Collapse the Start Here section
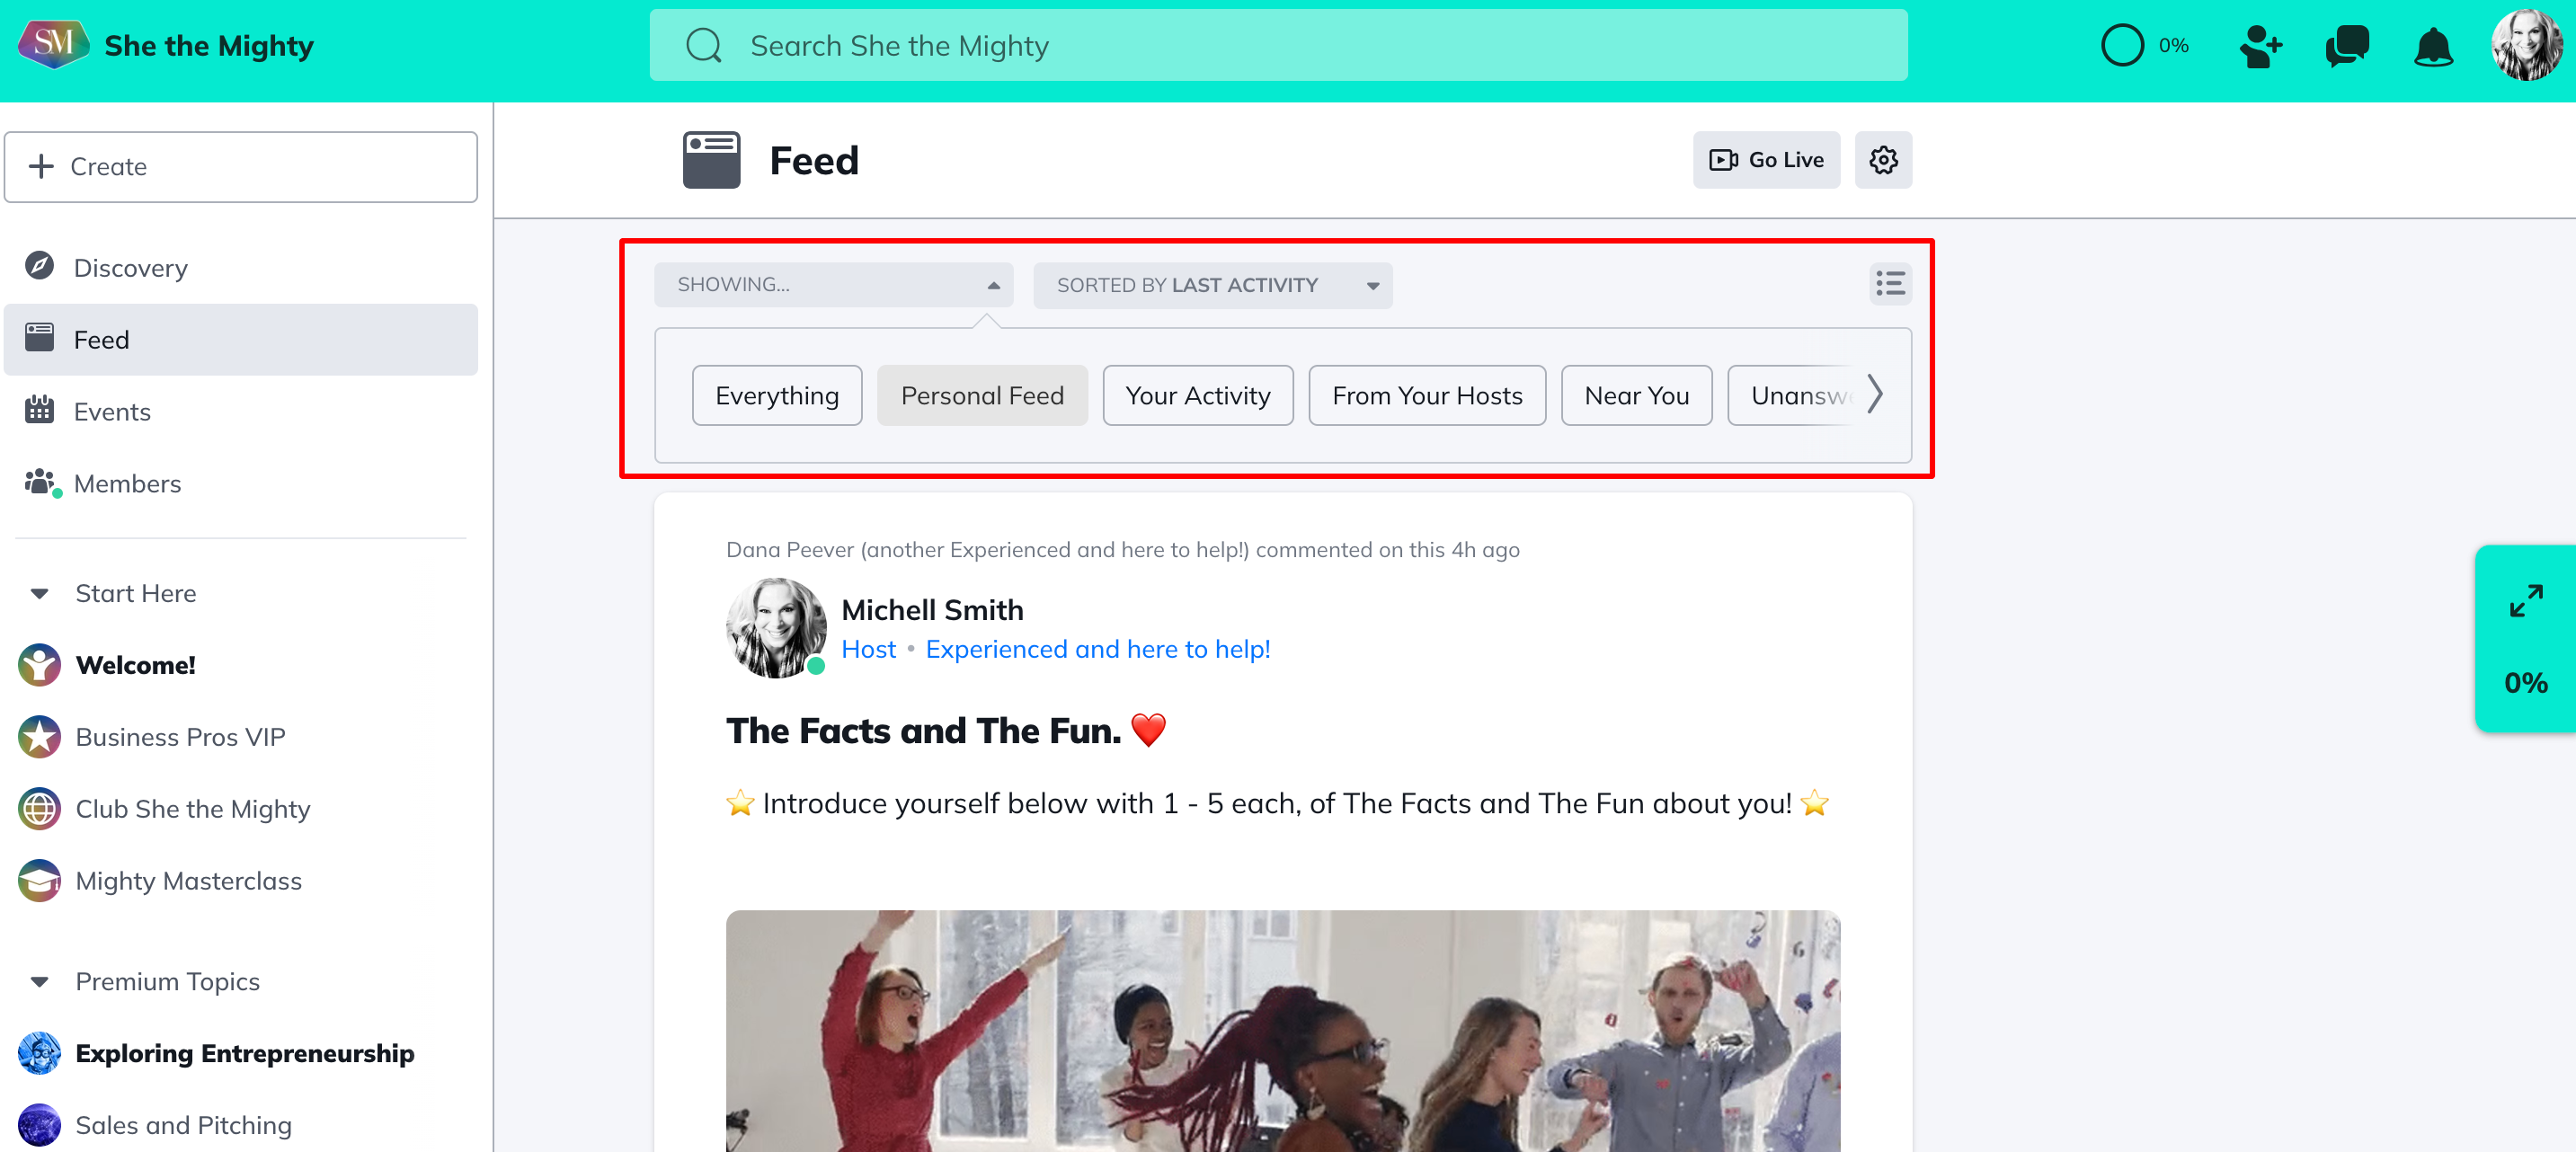Screen dimensions: 2576x1152 pyautogui.click(x=40, y=593)
